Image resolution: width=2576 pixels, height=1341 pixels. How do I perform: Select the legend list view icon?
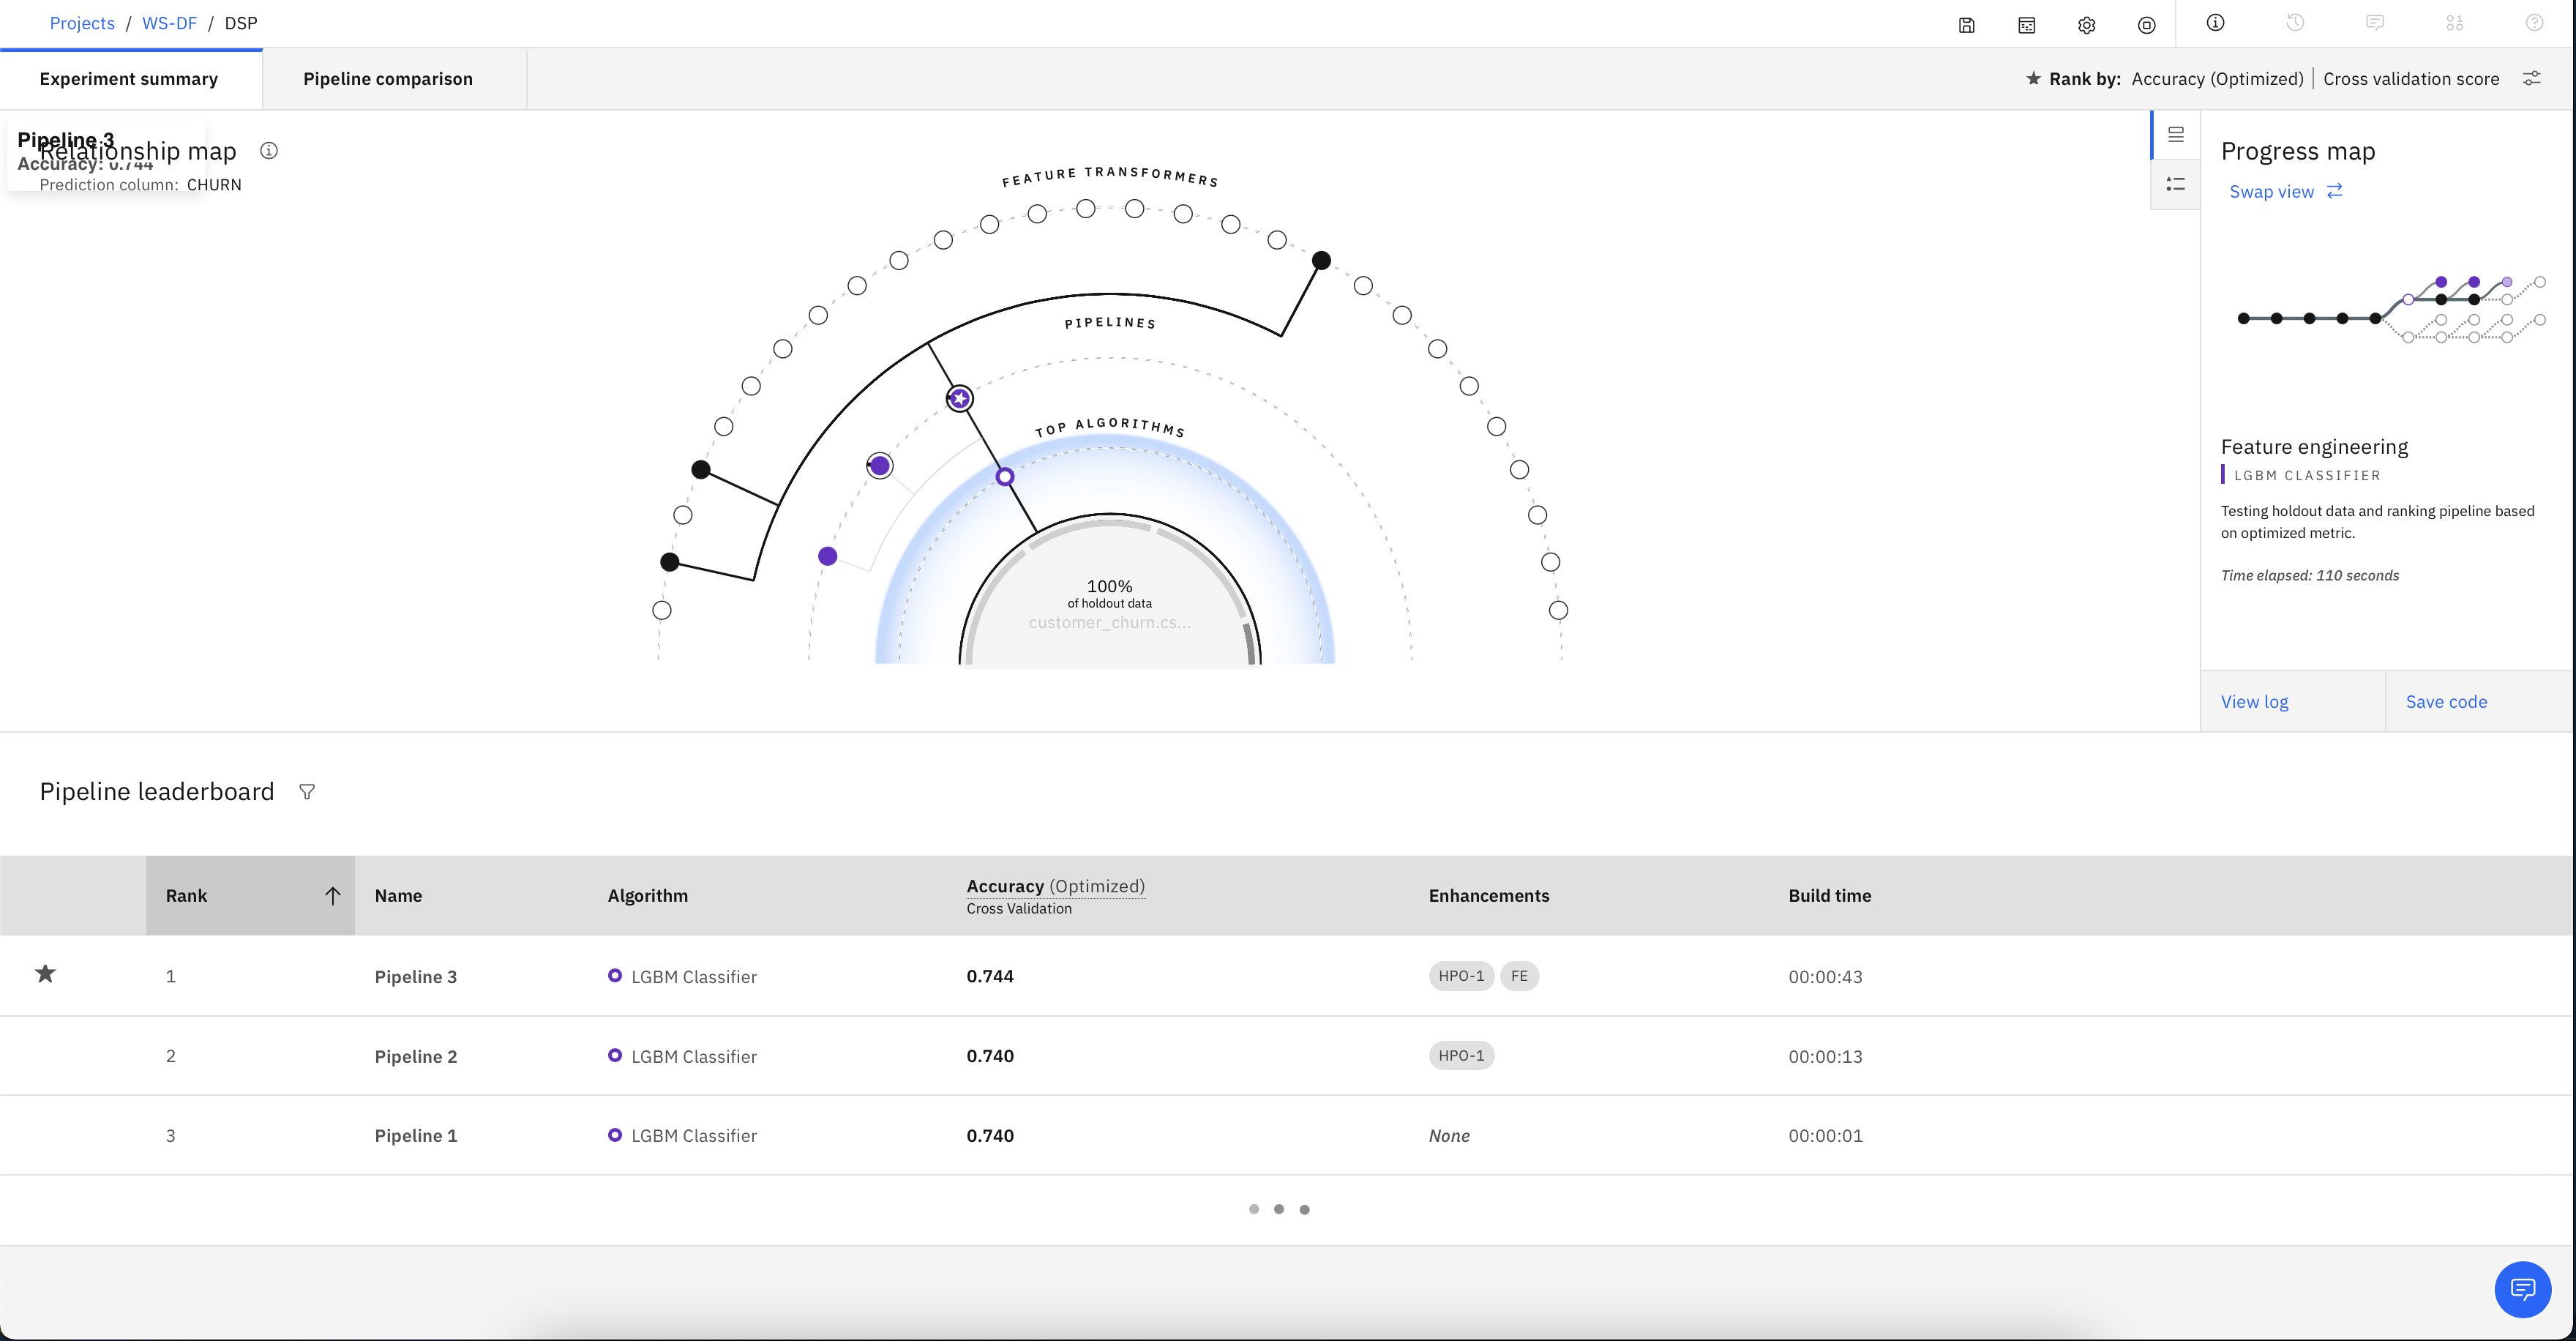click(2175, 184)
